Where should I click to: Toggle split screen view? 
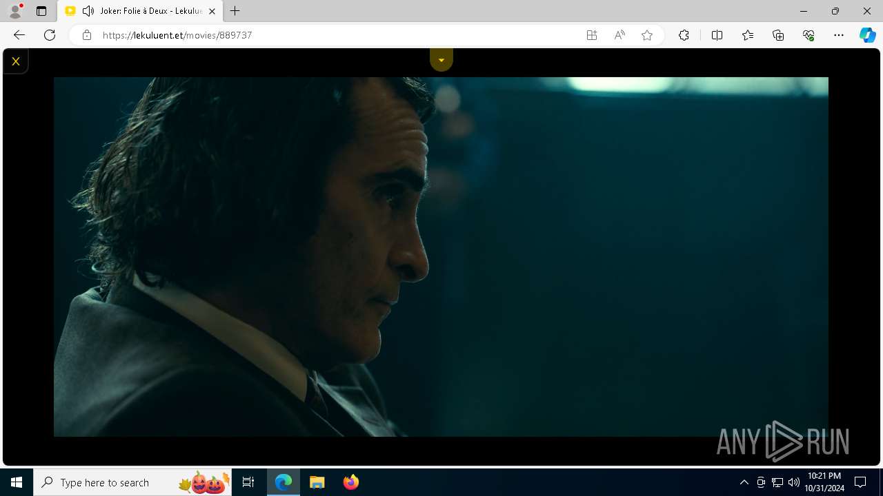pyautogui.click(x=717, y=35)
